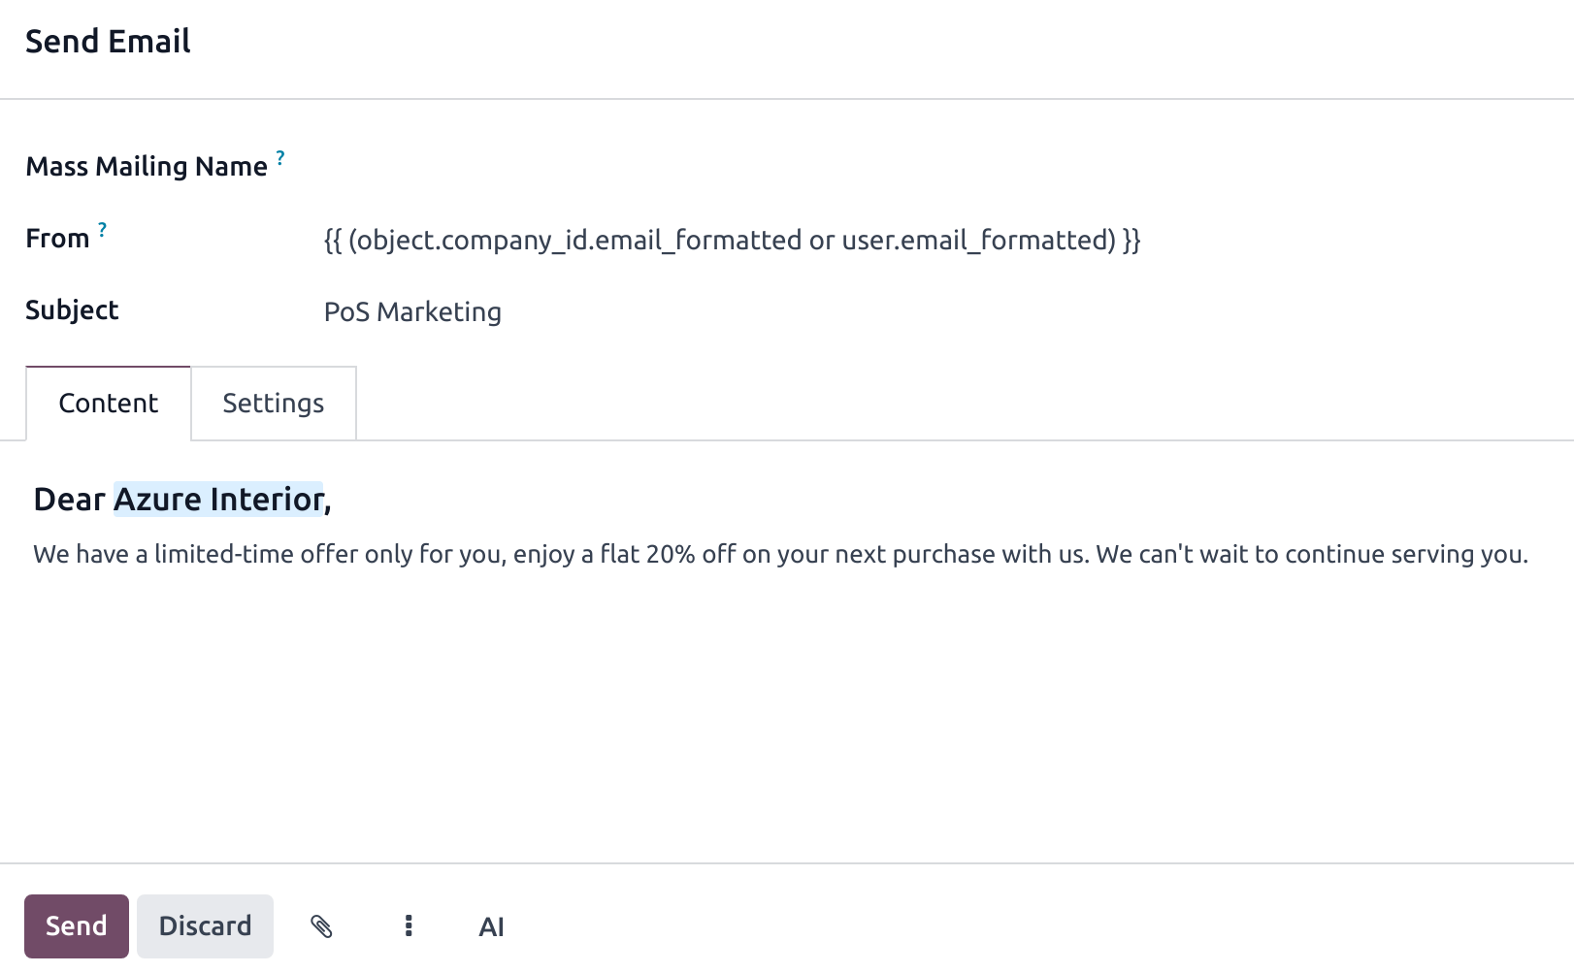Click the From email template expression

(734, 240)
